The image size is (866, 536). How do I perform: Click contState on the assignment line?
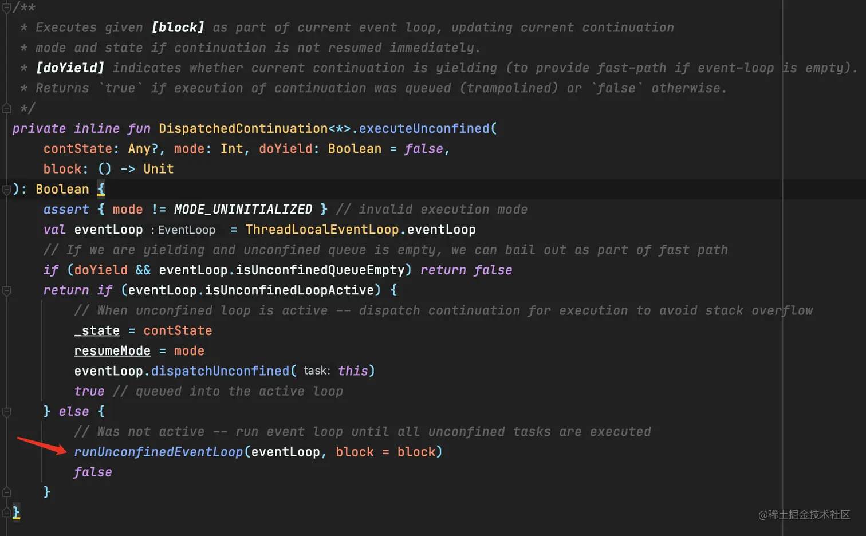coord(178,331)
